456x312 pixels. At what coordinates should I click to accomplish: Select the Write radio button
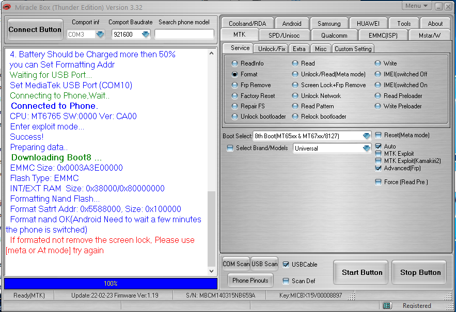(x=378, y=63)
